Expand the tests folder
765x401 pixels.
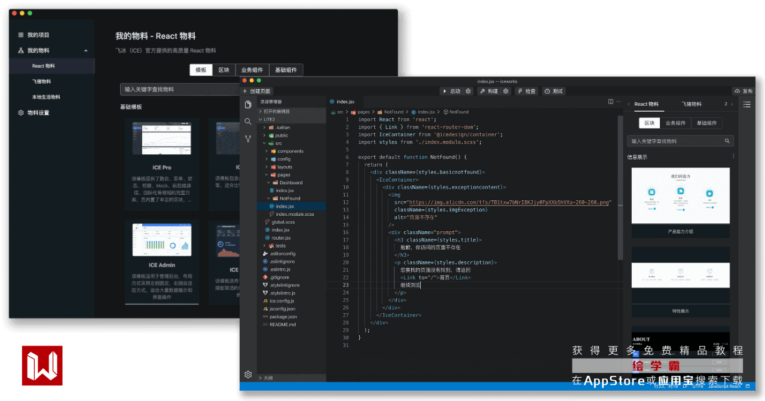coord(292,246)
